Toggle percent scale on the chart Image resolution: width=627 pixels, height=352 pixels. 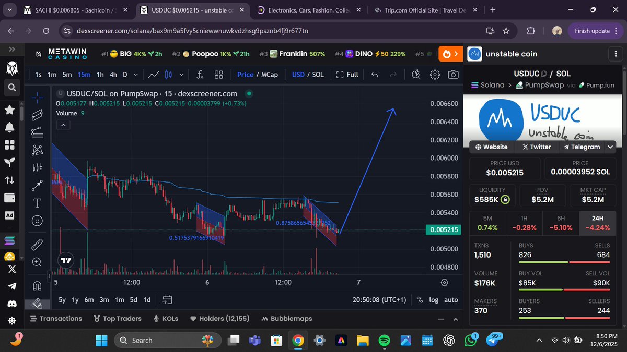420,300
